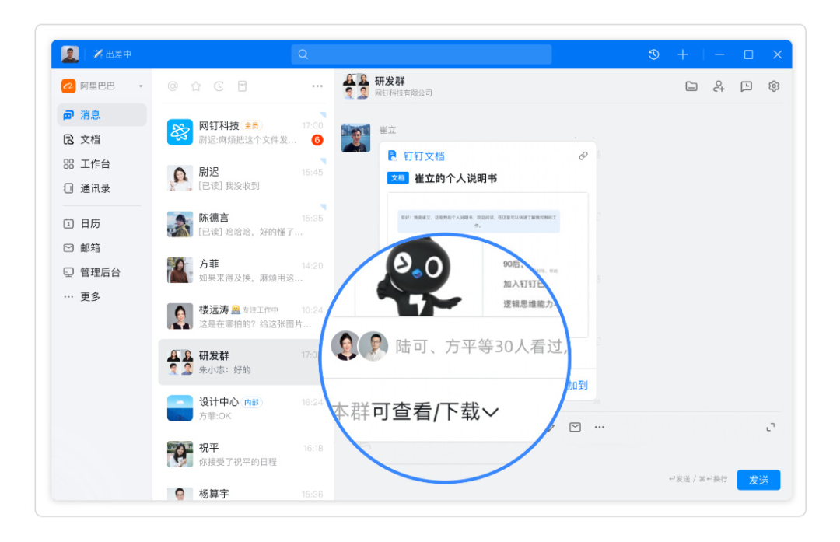The width and height of the screenshot is (840, 542).
Task: Open 工作台 in the sidebar
Action: pos(102,164)
